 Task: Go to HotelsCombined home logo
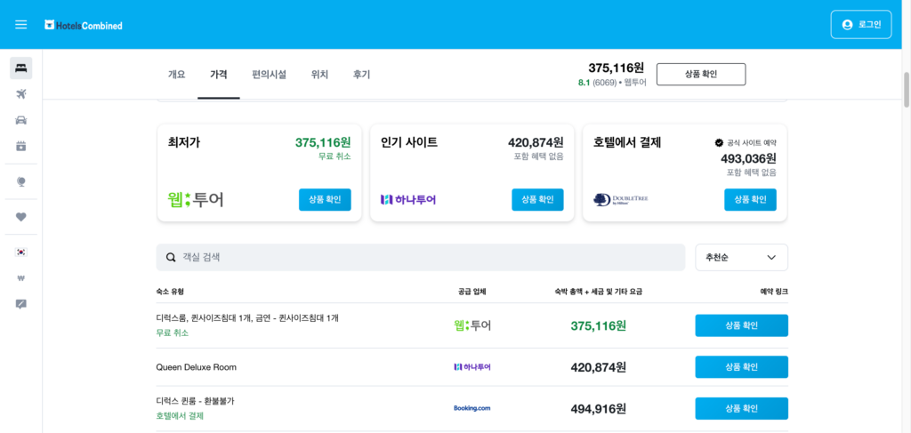pyautogui.click(x=84, y=26)
